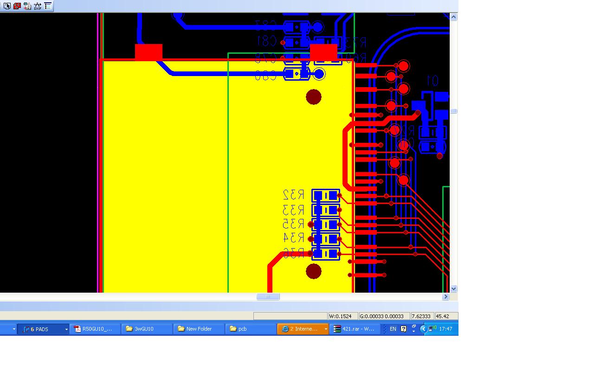Viewport: 594px width, 371px height.
Task: Open the pcb folder taskbar window
Action: 251,329
